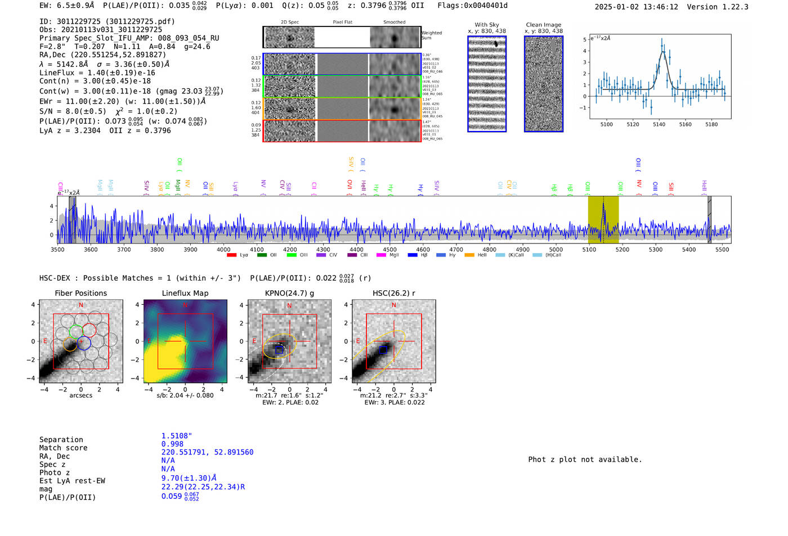Click the Pixel Flat column header

(x=343, y=22)
